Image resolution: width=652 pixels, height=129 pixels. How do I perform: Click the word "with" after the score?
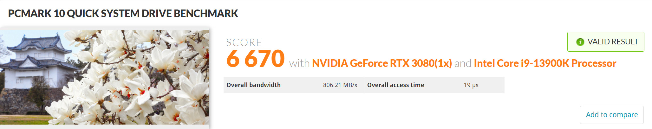(299, 63)
